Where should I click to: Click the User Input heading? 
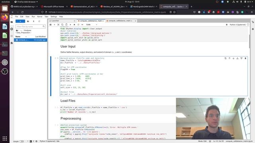point(68,46)
